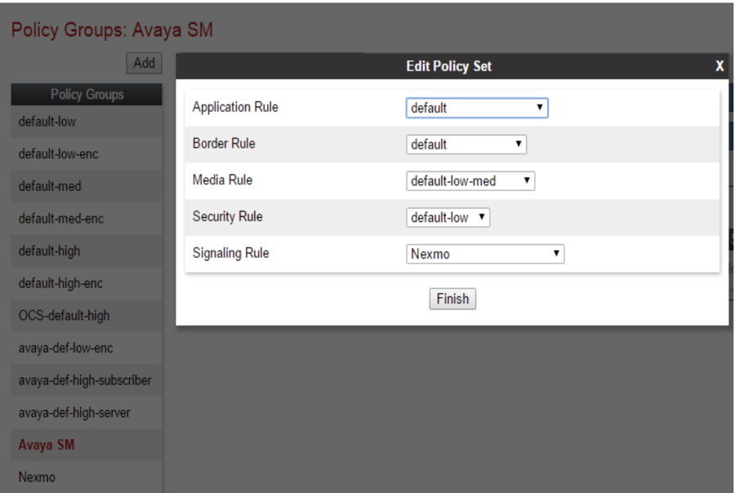Select the default-low policy group
Screen dimensions: 735x493
tap(87, 122)
